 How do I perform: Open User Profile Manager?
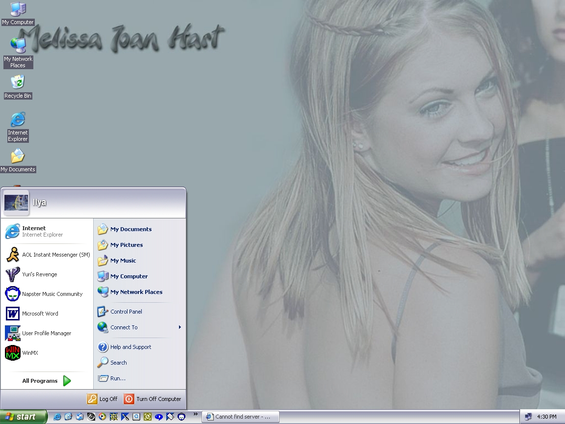[x=46, y=333]
